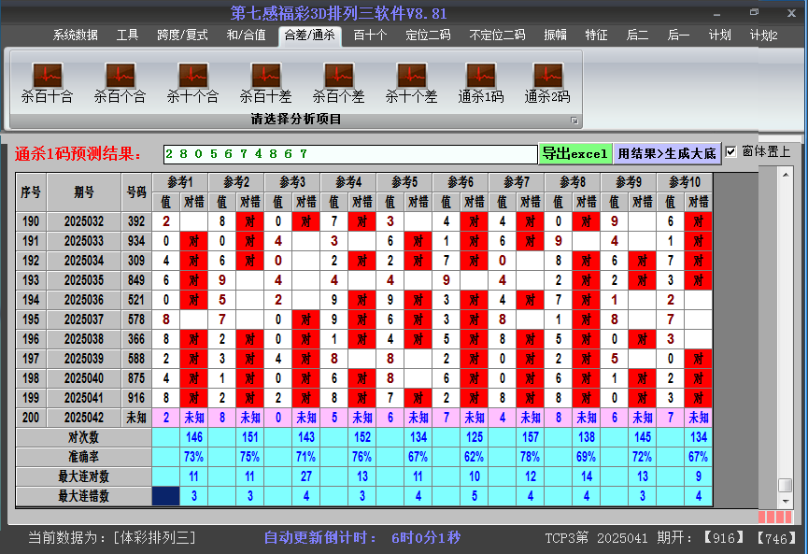808x554 pixels.
Task: Open the 定位二码 tab
Action: (x=428, y=36)
